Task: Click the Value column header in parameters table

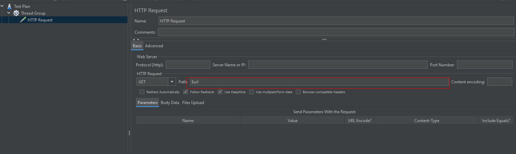Action: [292, 121]
